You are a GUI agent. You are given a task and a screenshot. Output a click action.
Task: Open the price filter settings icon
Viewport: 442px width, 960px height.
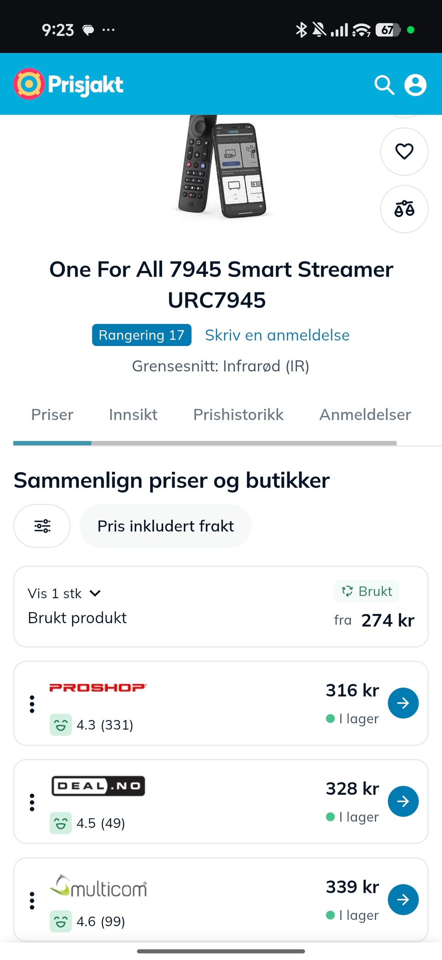(42, 526)
